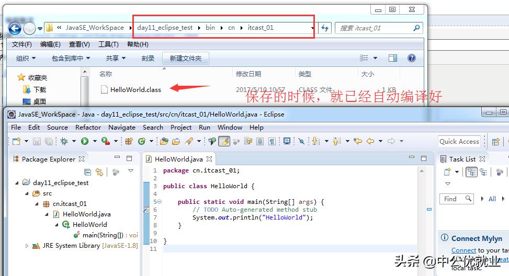Click the Search flashlight icon in toolbar
The image size is (509, 276).
click(189, 141)
